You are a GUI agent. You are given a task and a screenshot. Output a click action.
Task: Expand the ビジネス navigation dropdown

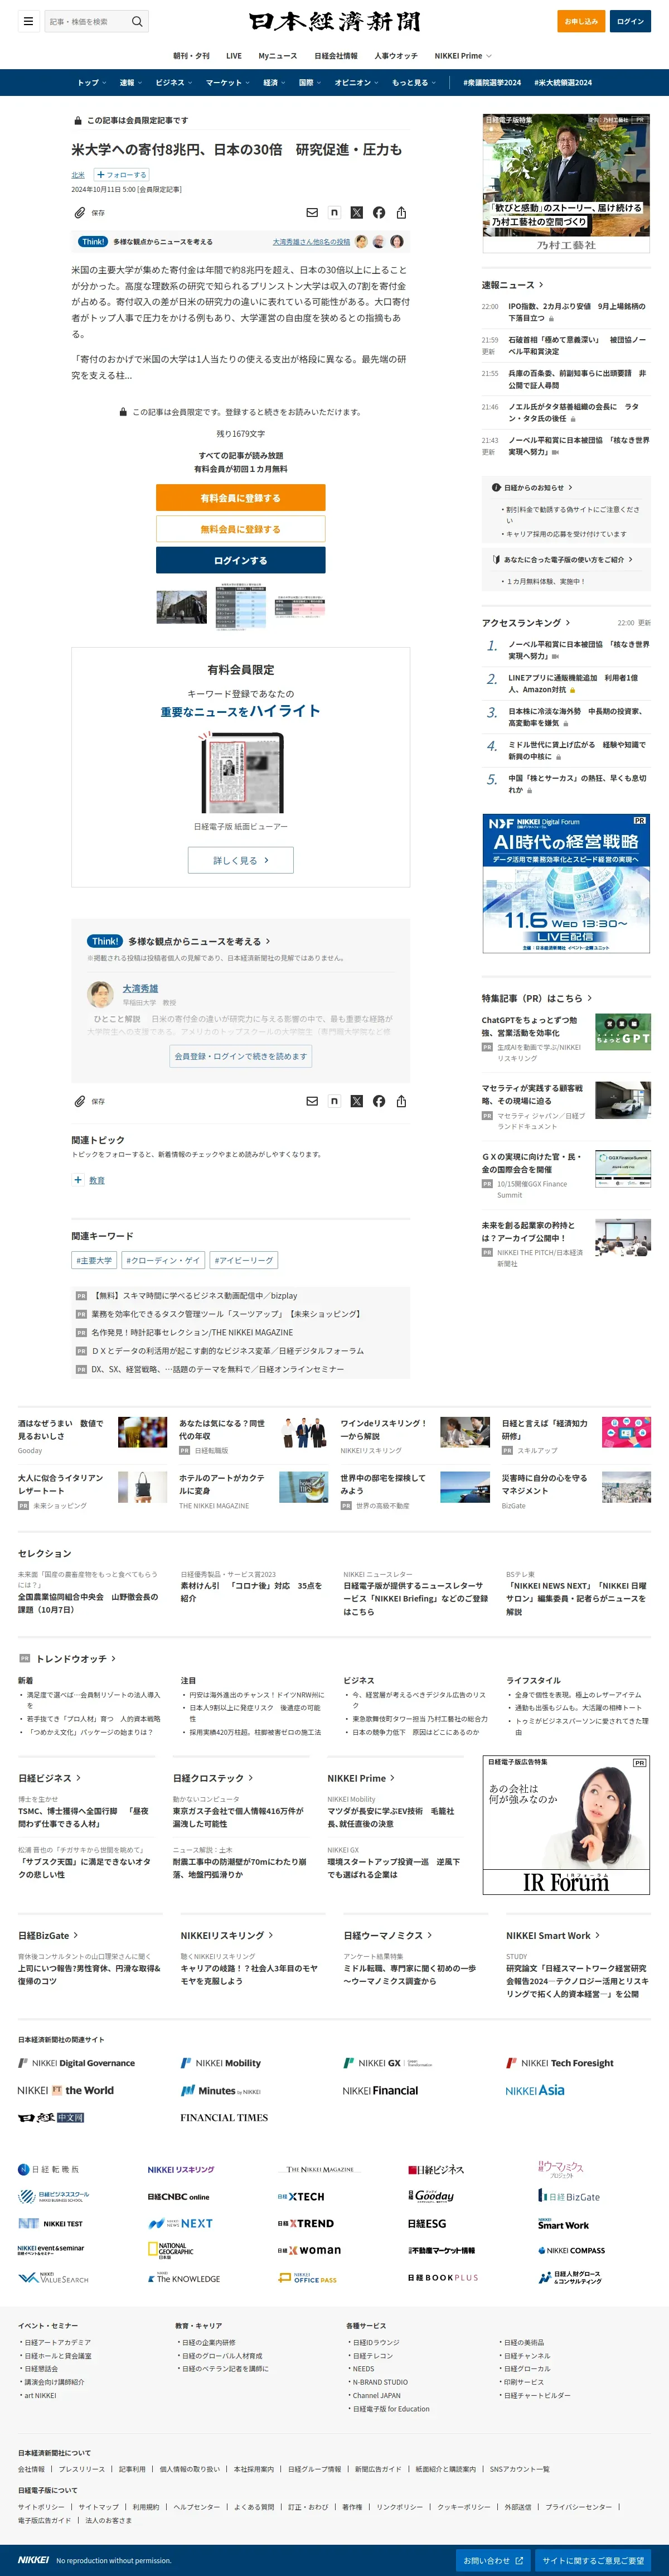point(173,83)
